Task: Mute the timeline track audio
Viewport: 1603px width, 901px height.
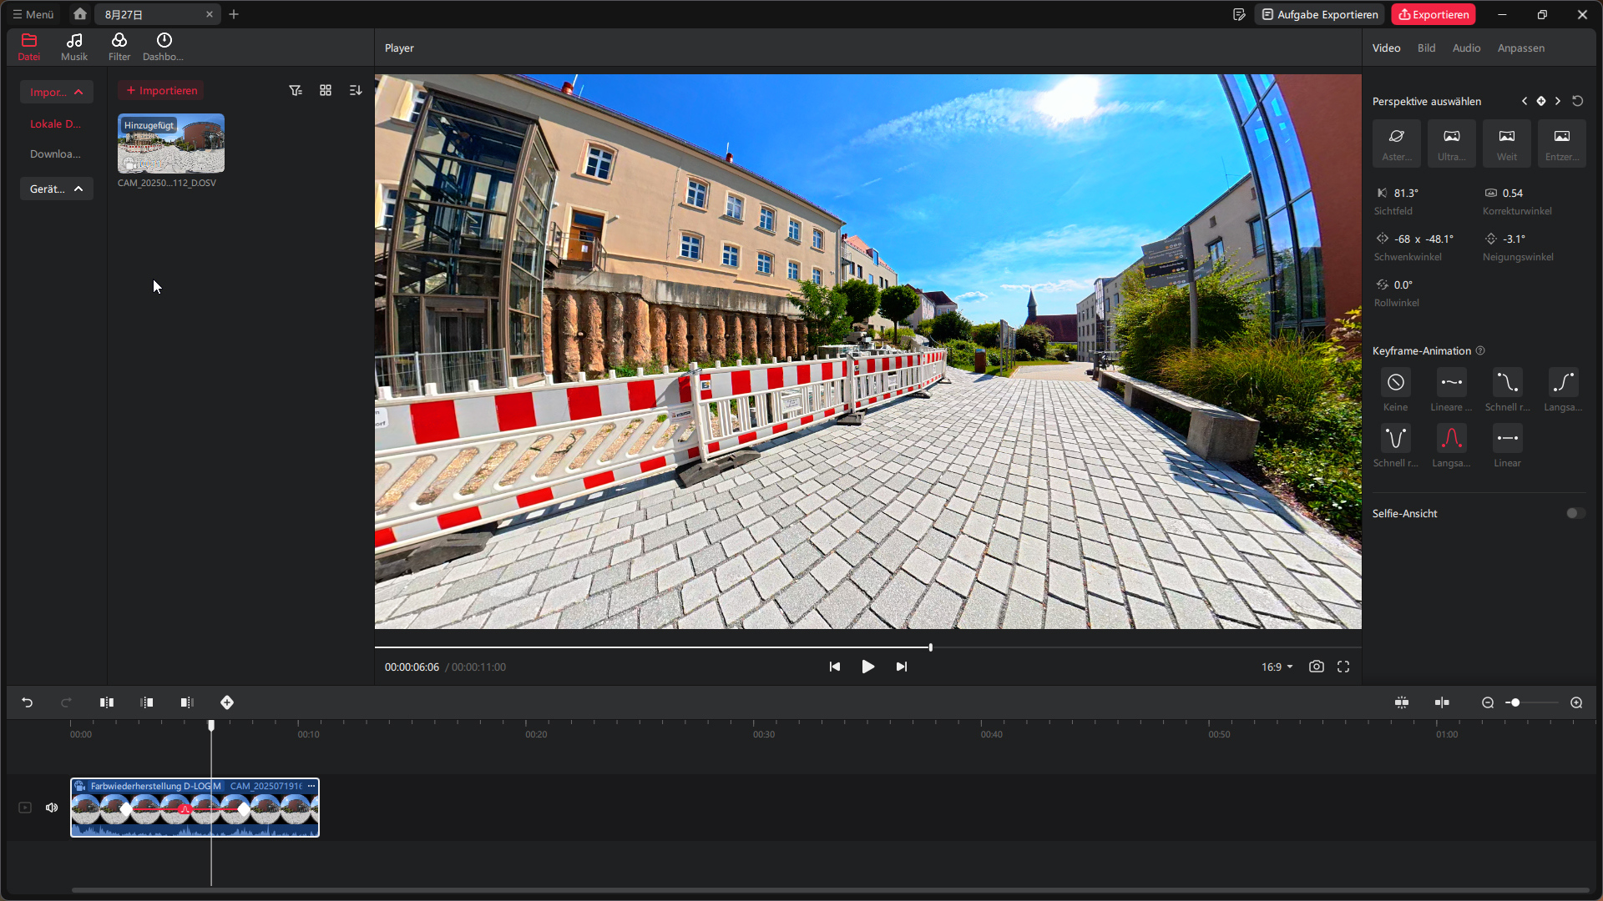Action: coord(52,808)
